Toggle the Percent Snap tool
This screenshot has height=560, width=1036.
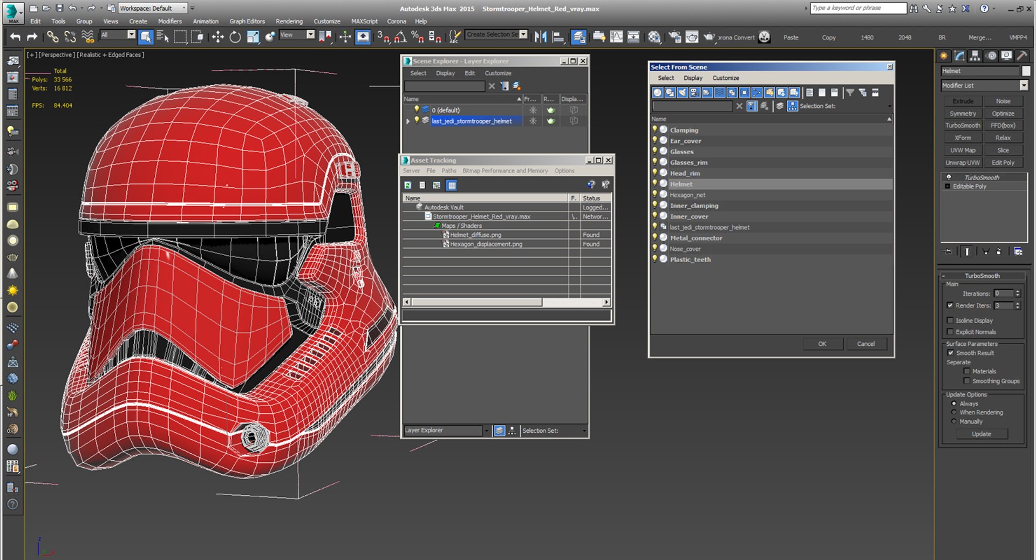(x=418, y=37)
